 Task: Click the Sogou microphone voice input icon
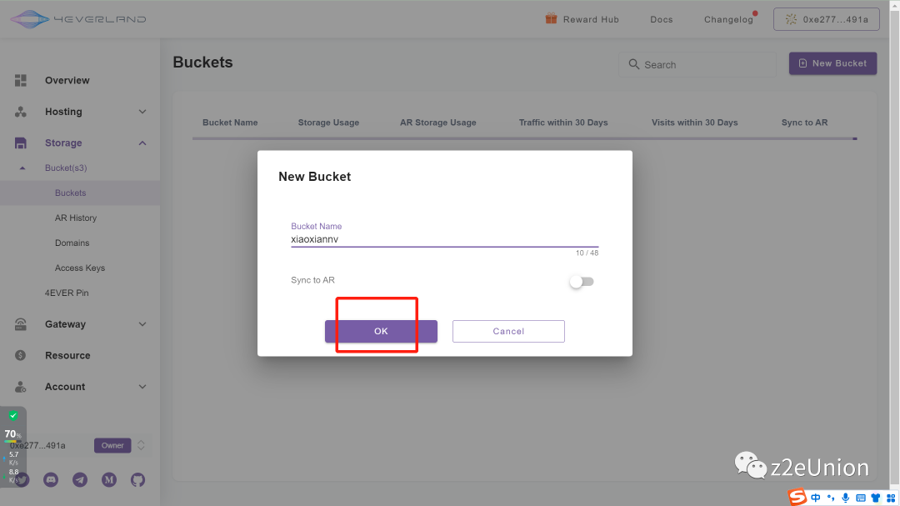(846, 498)
